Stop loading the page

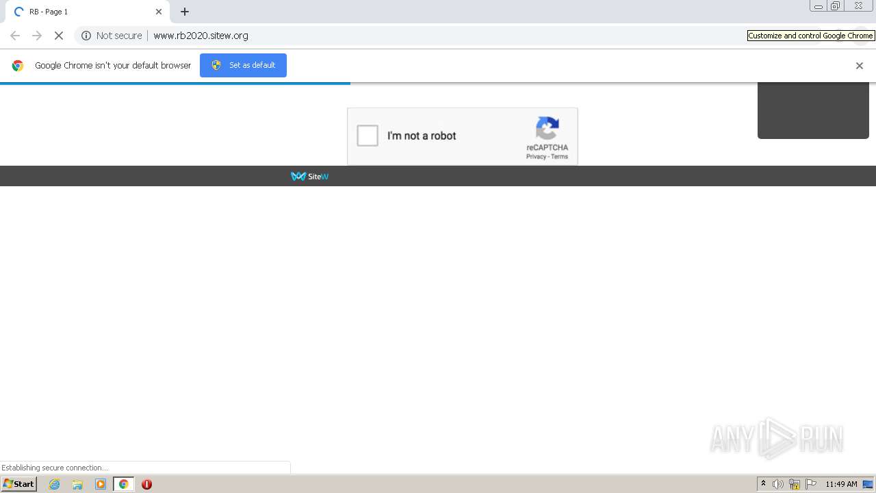[59, 36]
